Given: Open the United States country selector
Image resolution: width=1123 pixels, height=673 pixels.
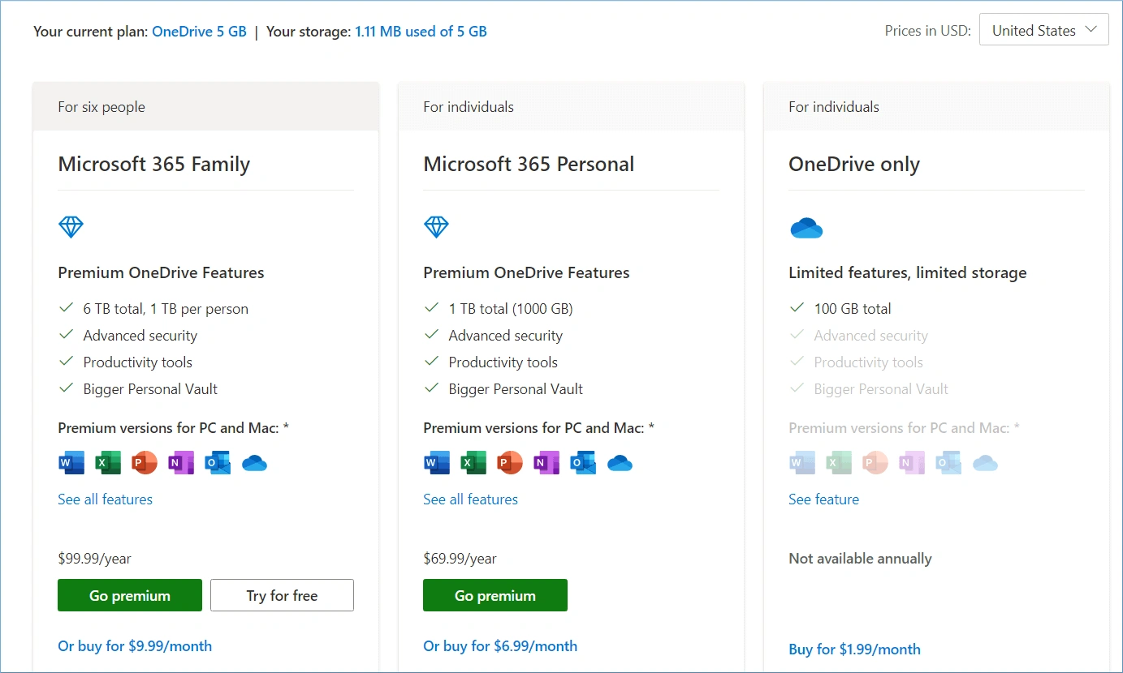Looking at the screenshot, I should (1043, 29).
